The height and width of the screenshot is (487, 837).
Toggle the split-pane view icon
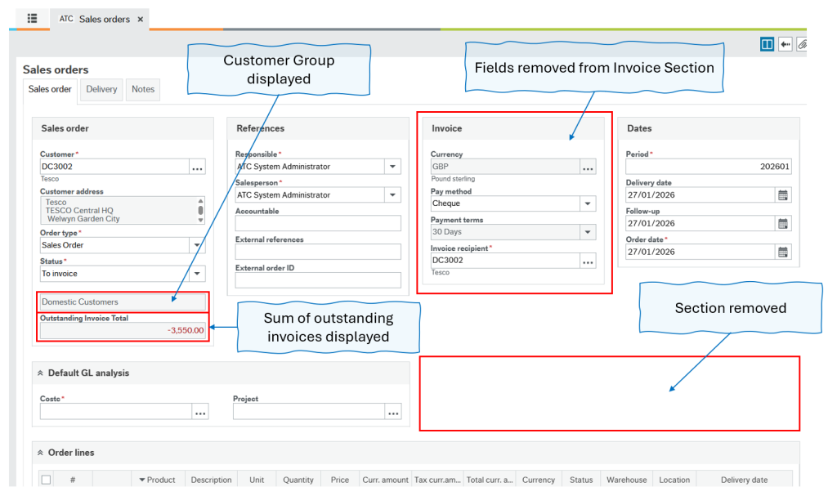pos(767,44)
